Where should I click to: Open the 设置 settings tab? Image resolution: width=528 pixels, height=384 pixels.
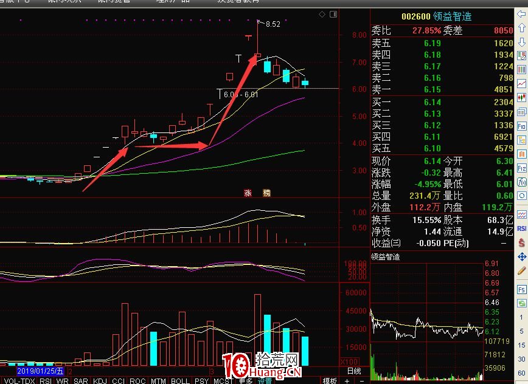point(265,380)
